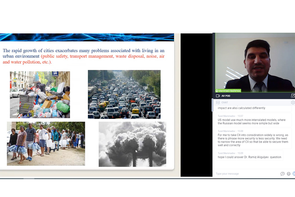Image resolution: width=295 pixels, height=197 pixels.
Task: Pop out the AV POD video panel
Action: (x=293, y=96)
